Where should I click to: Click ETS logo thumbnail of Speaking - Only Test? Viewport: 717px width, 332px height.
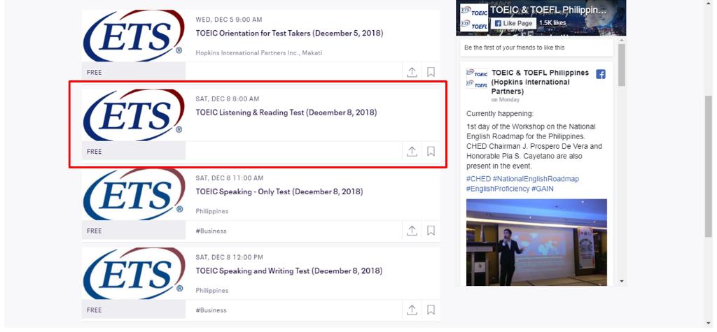134,194
